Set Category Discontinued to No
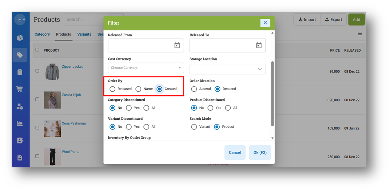 [112, 108]
